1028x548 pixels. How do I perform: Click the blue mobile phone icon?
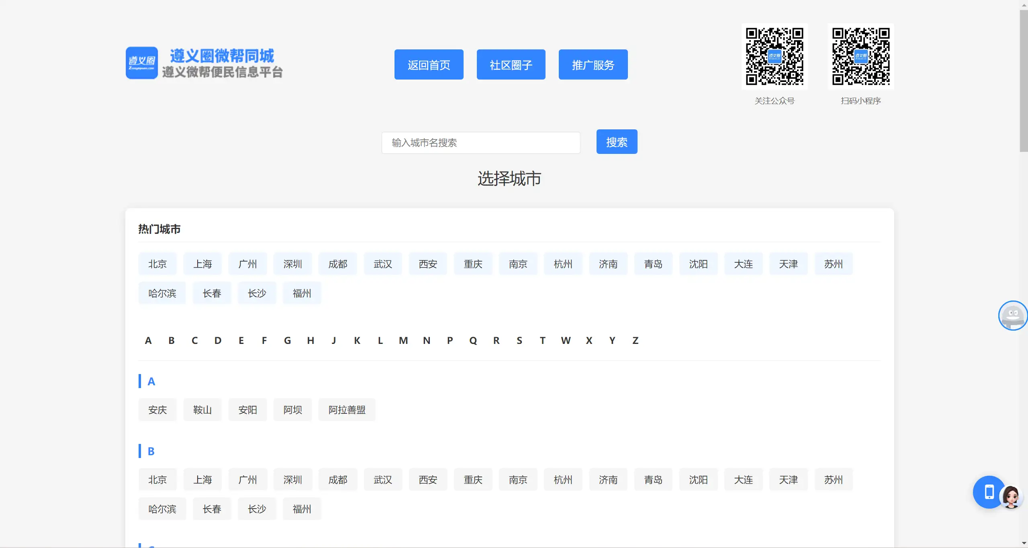point(989,492)
